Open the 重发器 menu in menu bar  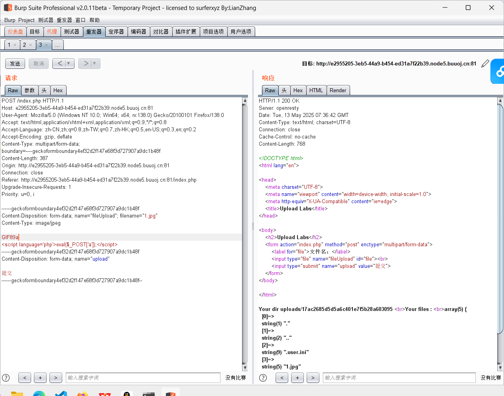point(64,20)
